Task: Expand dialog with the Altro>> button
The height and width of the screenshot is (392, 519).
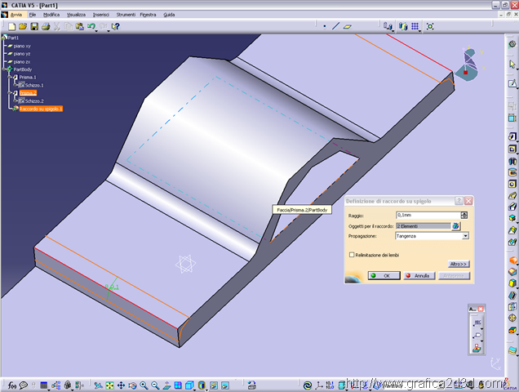Action: point(459,264)
